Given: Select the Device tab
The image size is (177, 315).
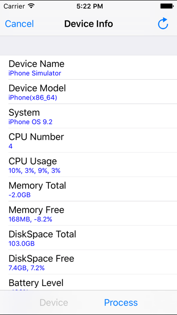Looking at the screenshot, I should (54, 302).
